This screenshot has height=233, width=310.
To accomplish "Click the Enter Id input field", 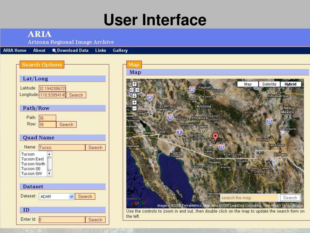I will click(62, 220).
